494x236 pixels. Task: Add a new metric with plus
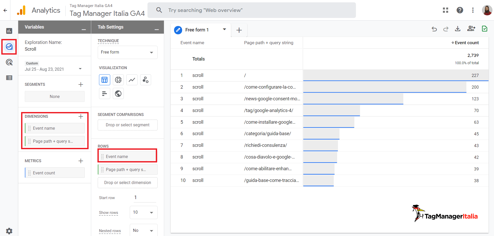pos(81,161)
